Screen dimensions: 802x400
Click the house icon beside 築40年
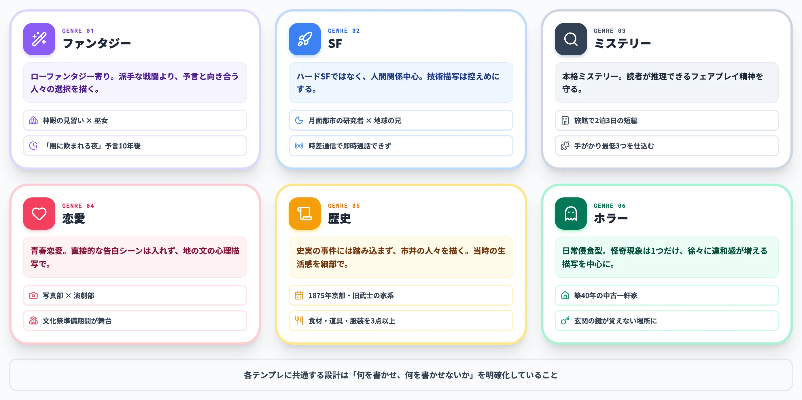click(565, 295)
